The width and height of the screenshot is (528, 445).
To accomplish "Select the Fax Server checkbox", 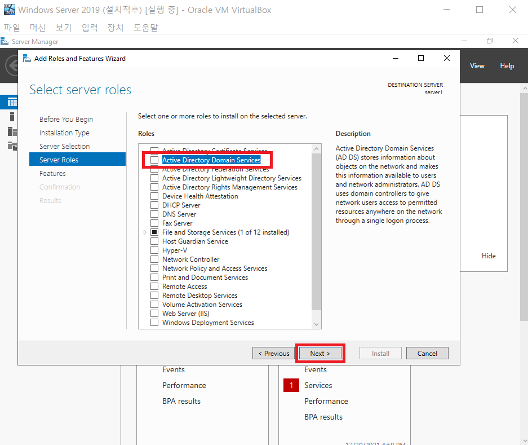I will tap(154, 223).
